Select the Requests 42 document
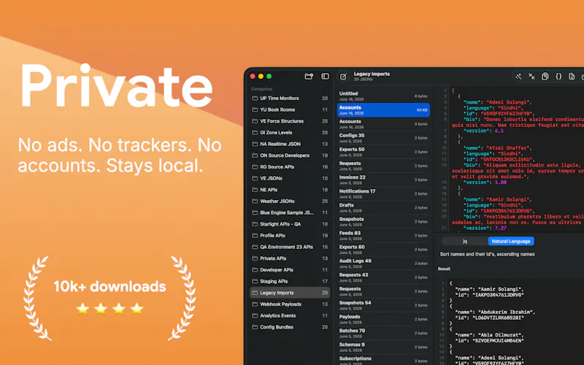This screenshot has width=584, height=365. pos(383,277)
